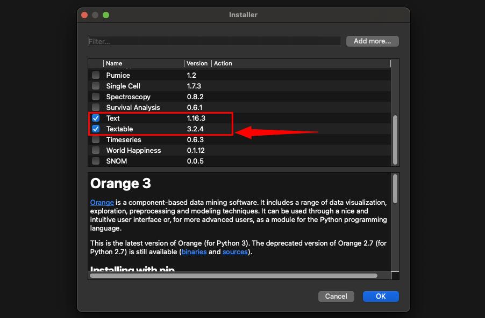Select the Pumice row name
The height and width of the screenshot is (318, 485).
(118, 75)
